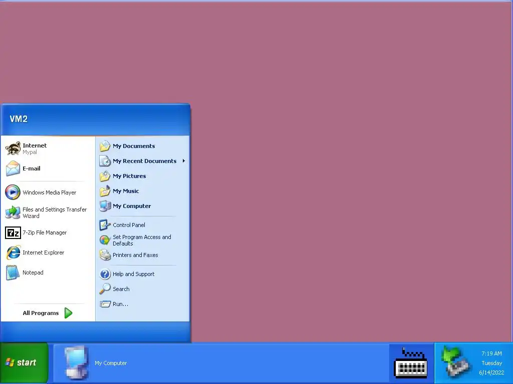Viewport: 513px width, 384px height.
Task: Click the Control Panel icon
Action: click(x=105, y=224)
